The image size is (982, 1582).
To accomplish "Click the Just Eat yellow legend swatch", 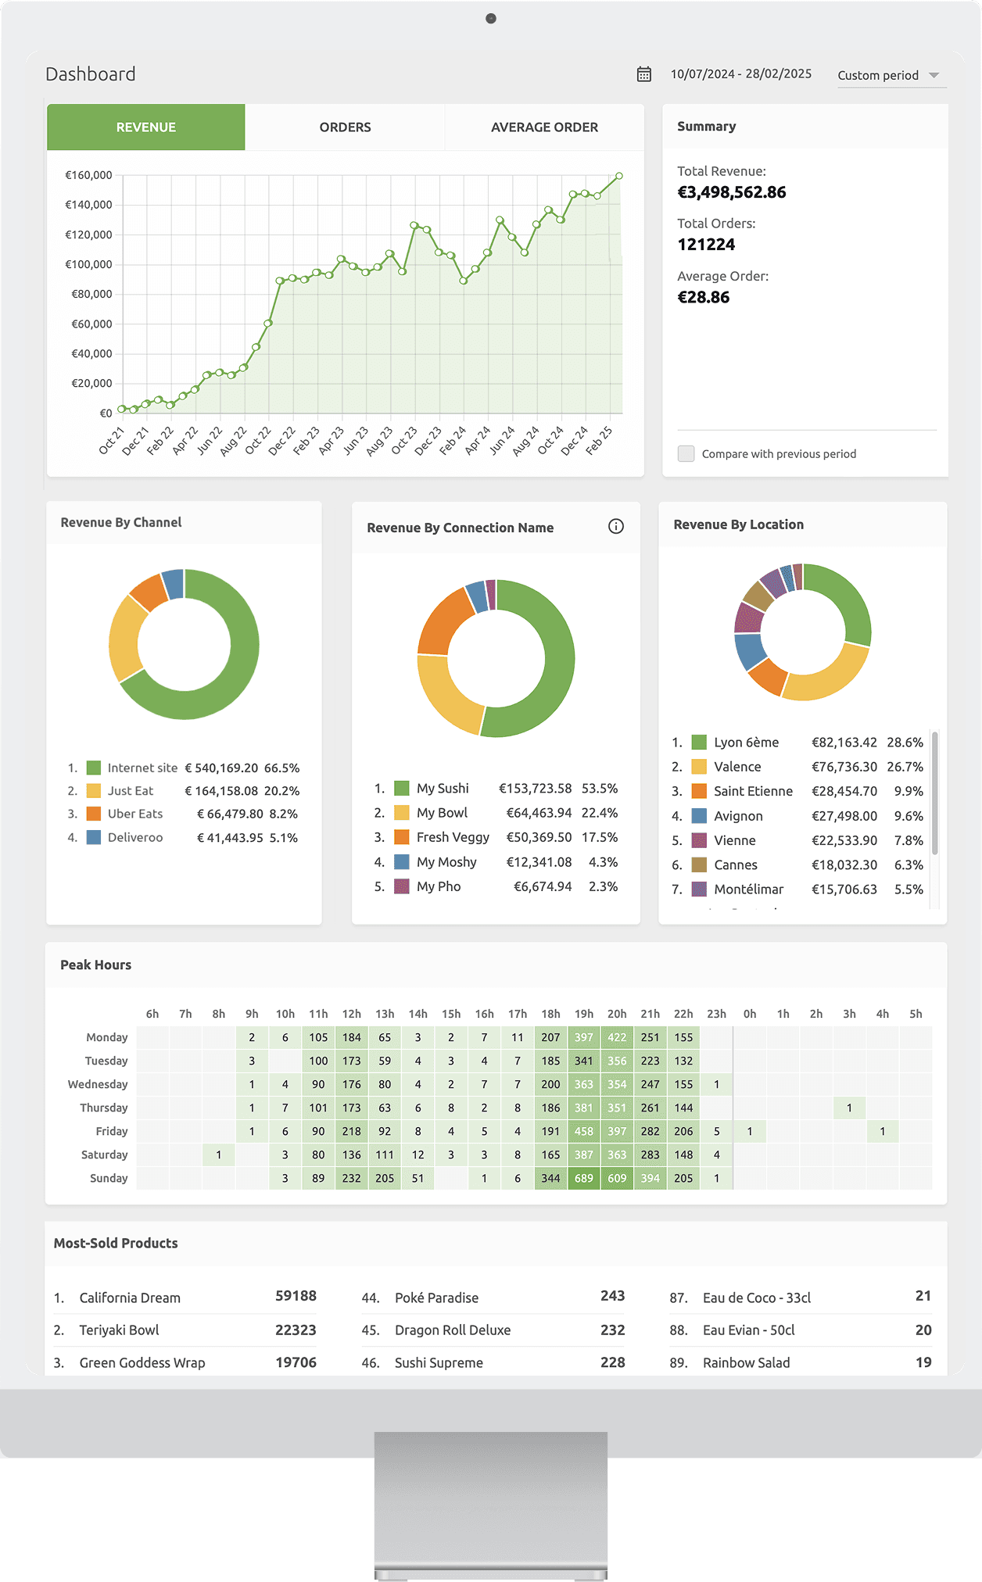I will pos(94,791).
